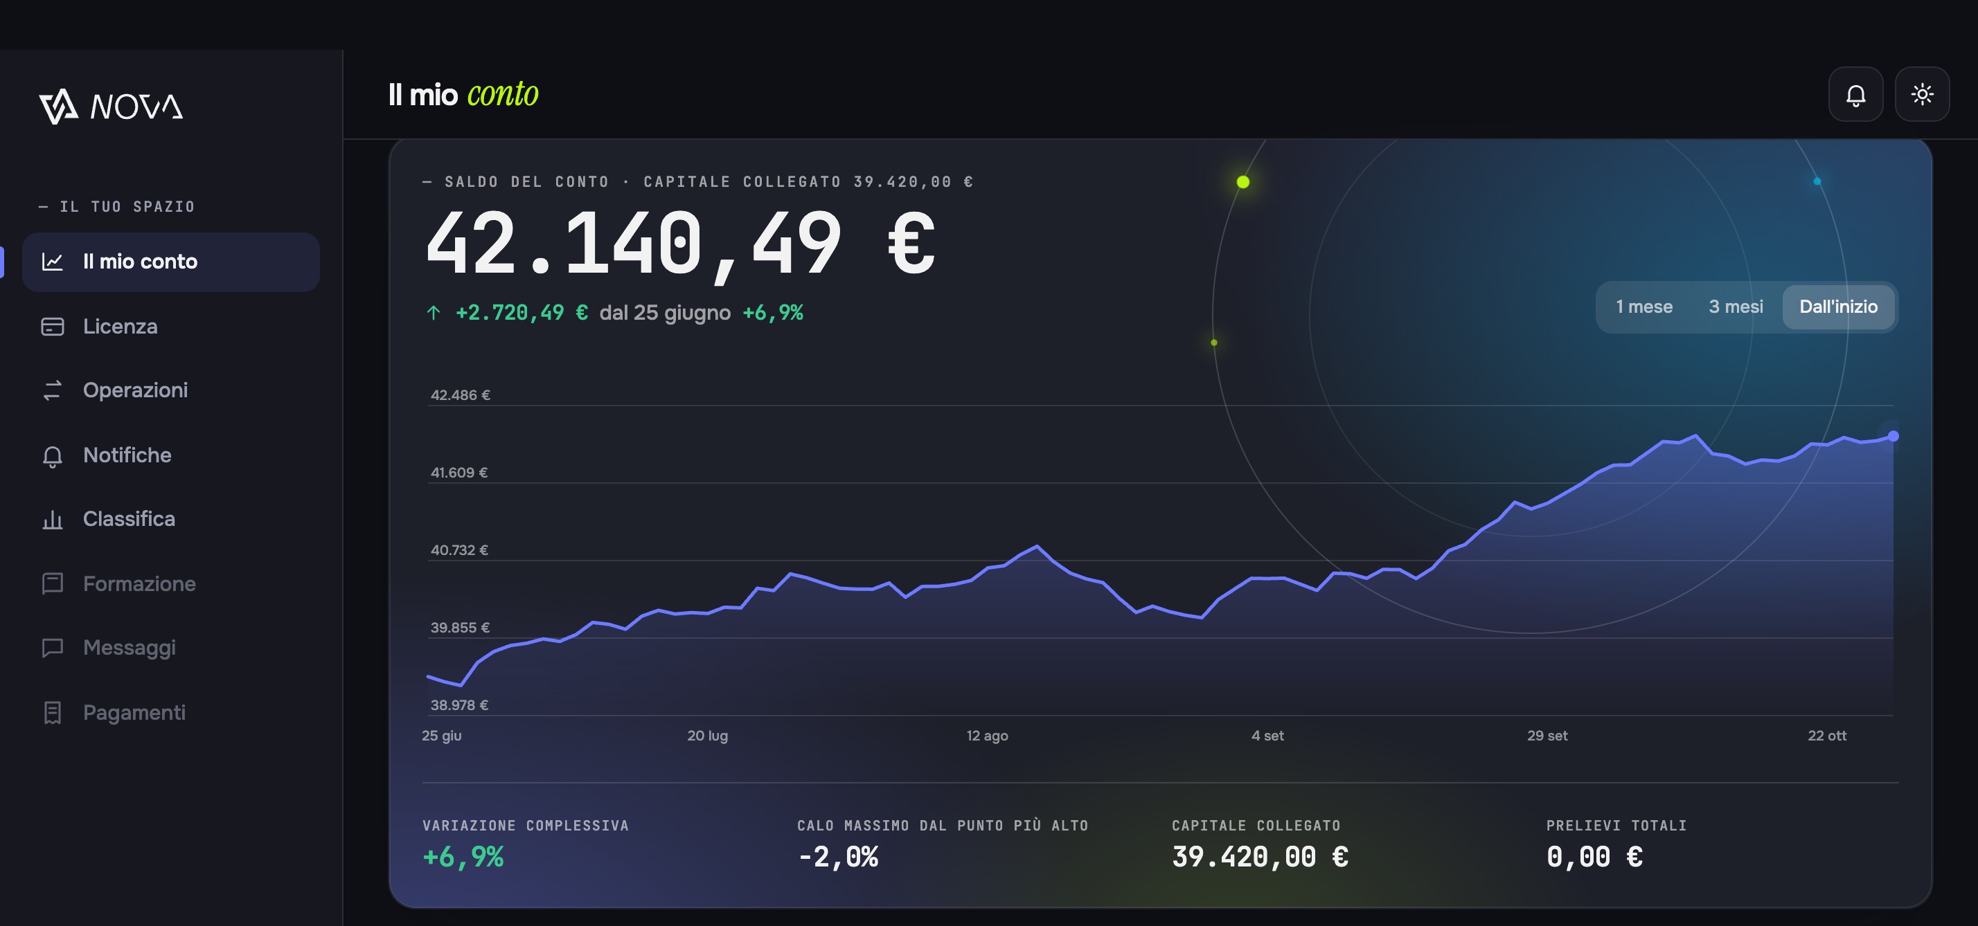Image resolution: width=1978 pixels, height=926 pixels.
Task: Click the 42.486 € y-axis label
Action: [460, 395]
